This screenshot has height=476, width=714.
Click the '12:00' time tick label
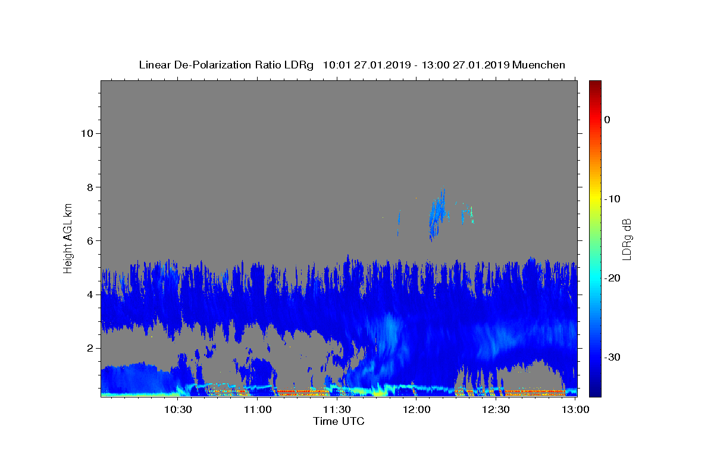click(x=416, y=409)
